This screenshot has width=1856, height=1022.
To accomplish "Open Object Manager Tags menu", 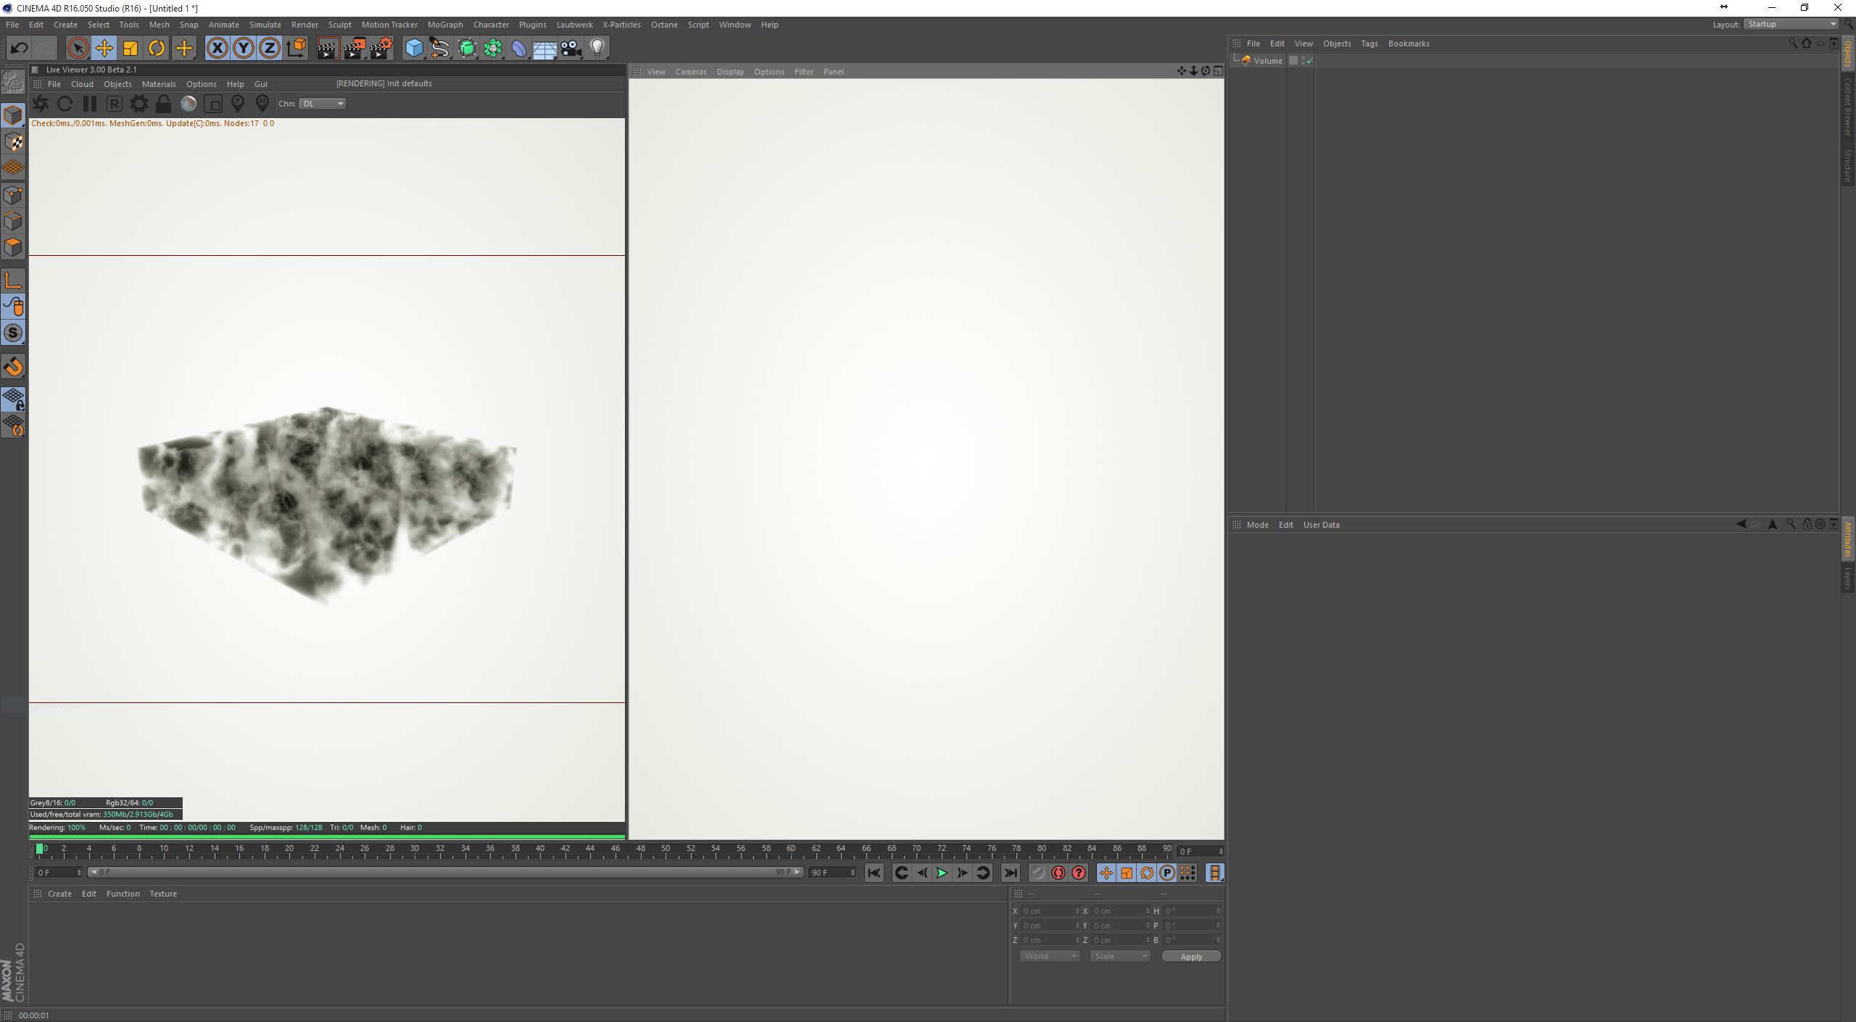I will click(x=1369, y=43).
